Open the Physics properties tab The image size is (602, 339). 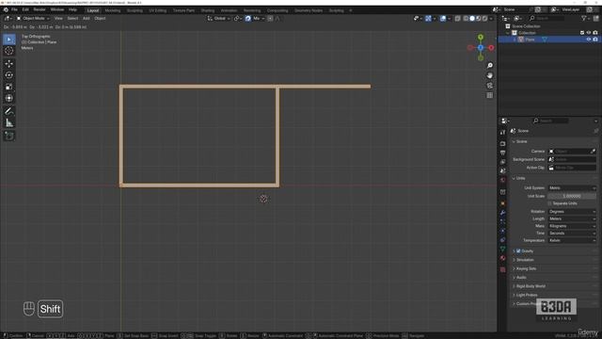(x=503, y=231)
